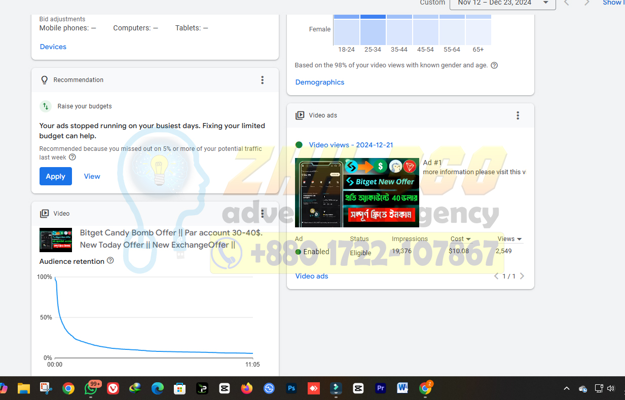625x400 pixels.
Task: Click the 'Eligible' status text
Action: pyautogui.click(x=360, y=253)
